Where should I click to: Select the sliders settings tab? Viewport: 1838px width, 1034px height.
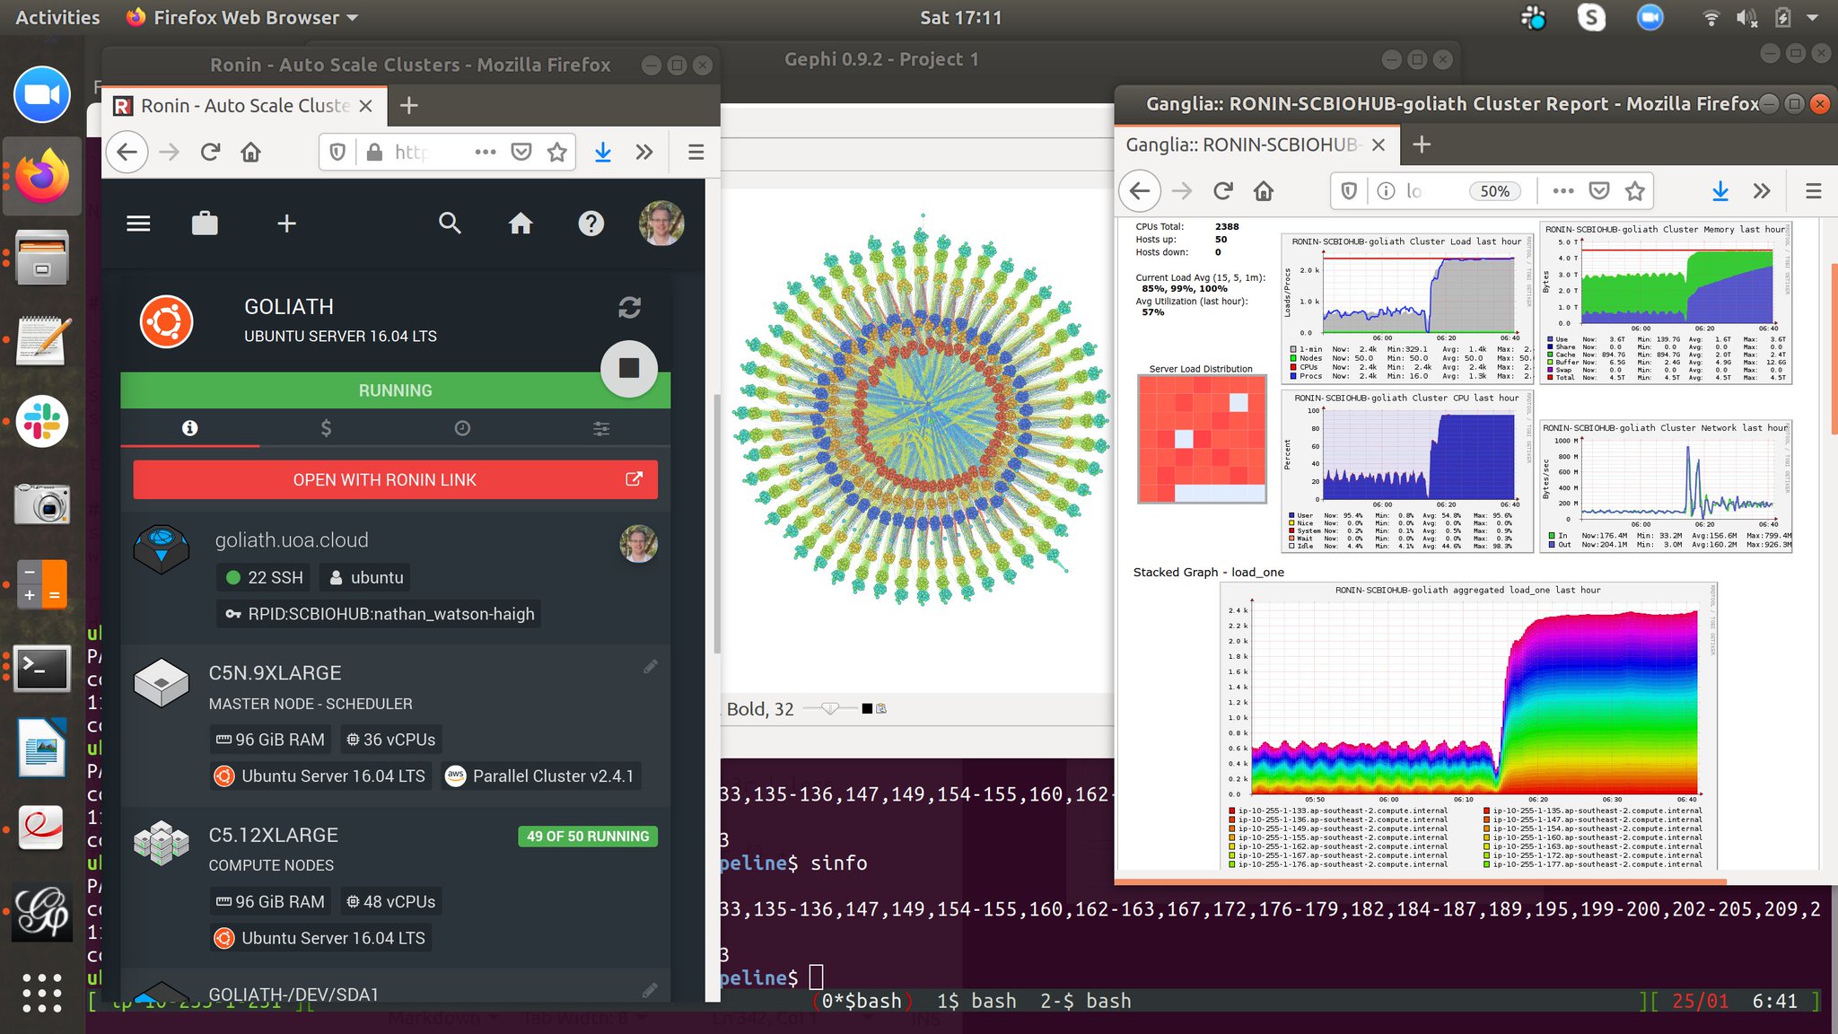(x=601, y=428)
